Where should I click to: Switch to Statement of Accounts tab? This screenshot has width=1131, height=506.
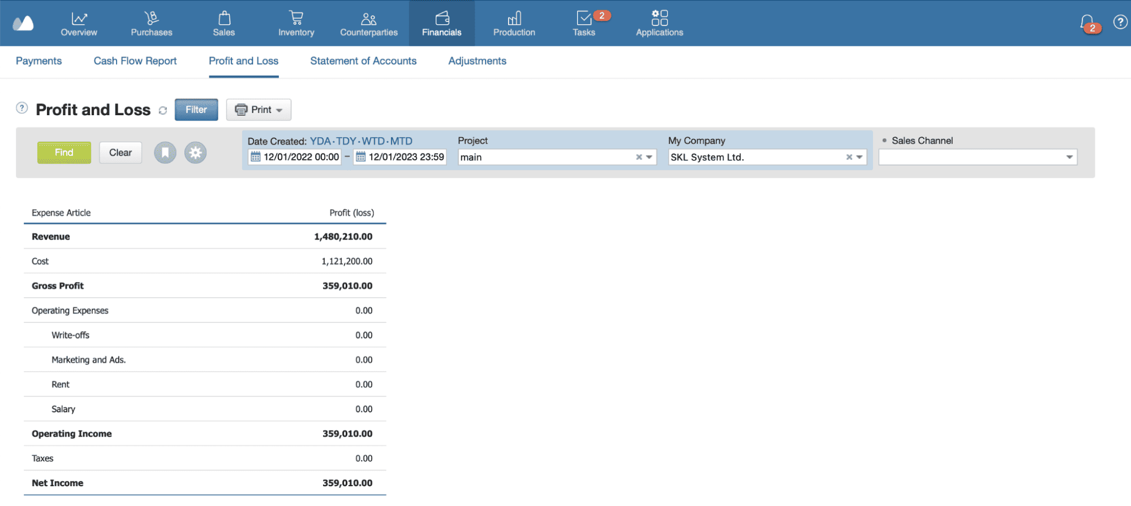(x=363, y=61)
